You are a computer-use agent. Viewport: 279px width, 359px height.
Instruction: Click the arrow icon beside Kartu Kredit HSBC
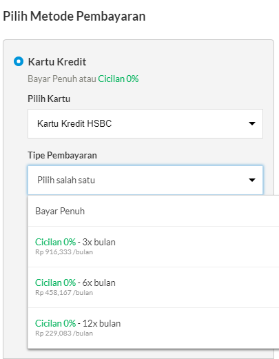(252, 123)
